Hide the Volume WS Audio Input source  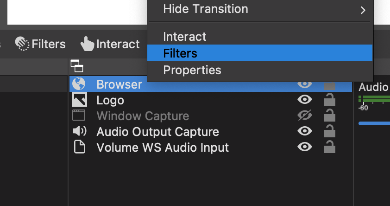point(305,147)
